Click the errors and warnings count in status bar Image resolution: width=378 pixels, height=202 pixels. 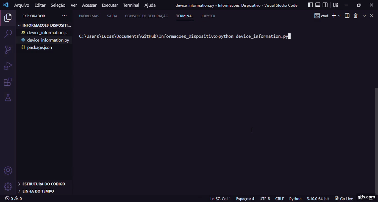[x=13, y=198]
